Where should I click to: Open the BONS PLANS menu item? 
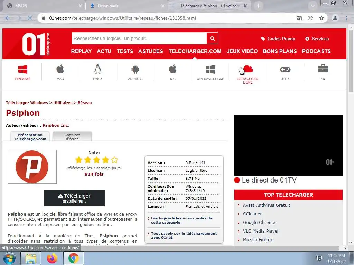tap(280, 51)
